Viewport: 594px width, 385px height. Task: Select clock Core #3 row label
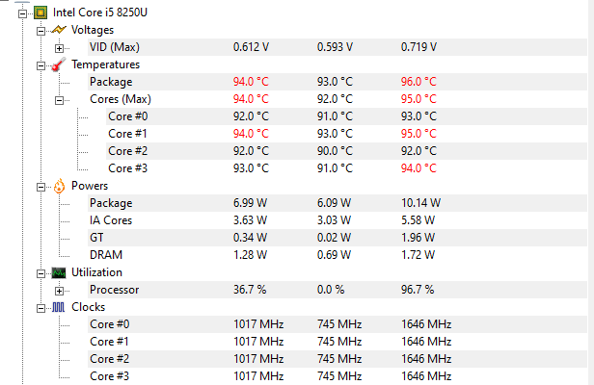click(110, 376)
